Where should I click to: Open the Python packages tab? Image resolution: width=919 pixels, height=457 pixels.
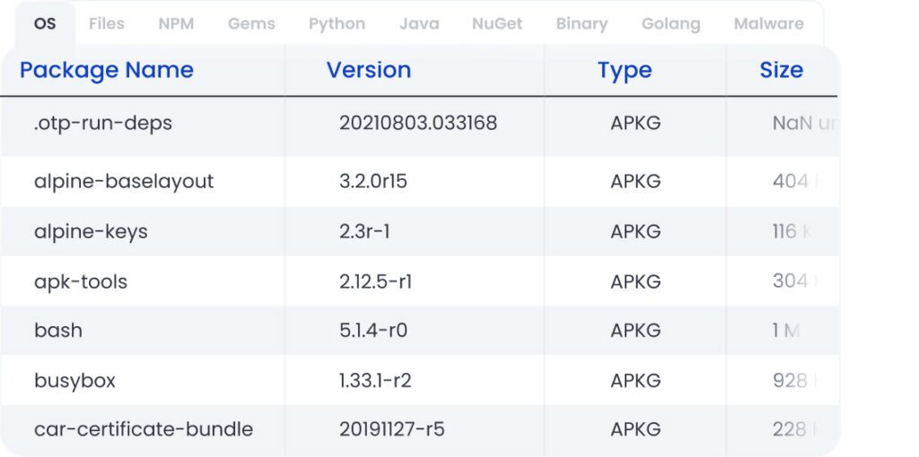[x=337, y=24]
